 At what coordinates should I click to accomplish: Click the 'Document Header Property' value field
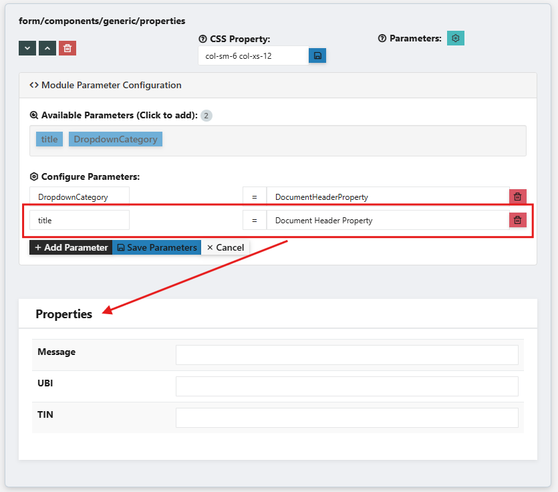(388, 220)
